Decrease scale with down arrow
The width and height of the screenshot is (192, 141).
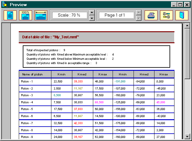92,18
